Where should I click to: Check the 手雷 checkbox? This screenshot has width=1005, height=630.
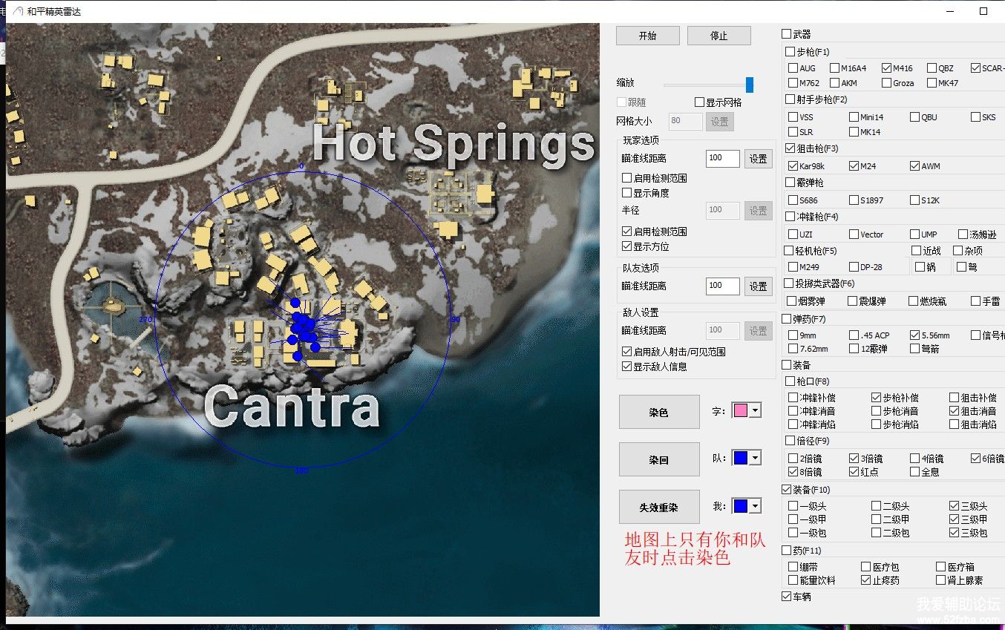pyautogui.click(x=975, y=301)
